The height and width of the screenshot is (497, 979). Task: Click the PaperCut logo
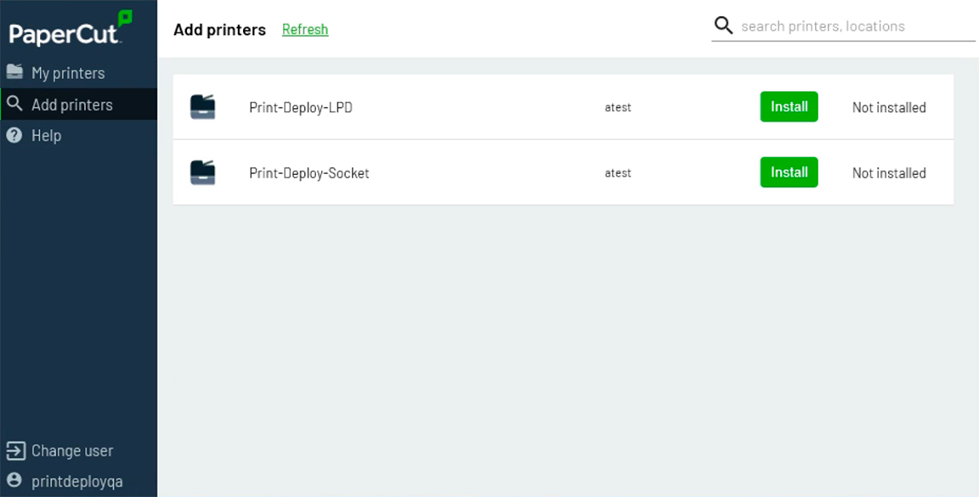point(71,28)
